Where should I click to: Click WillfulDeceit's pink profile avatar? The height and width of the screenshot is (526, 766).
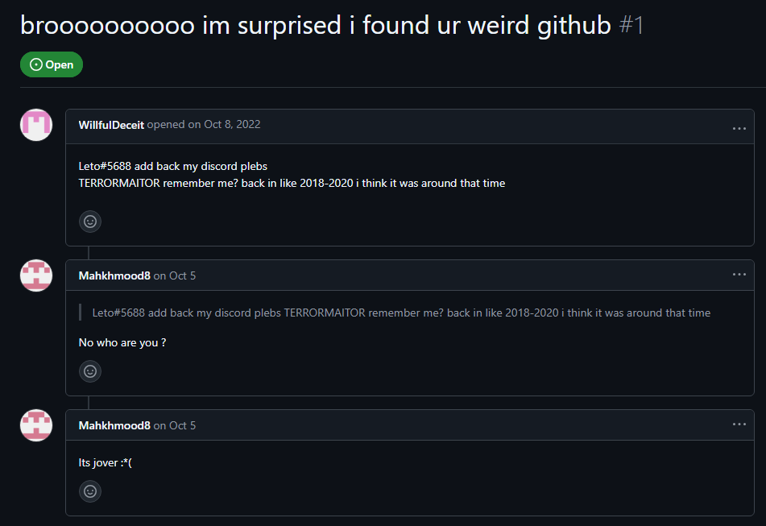pyautogui.click(x=36, y=125)
